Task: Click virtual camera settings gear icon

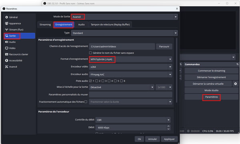Action: (x=236, y=84)
